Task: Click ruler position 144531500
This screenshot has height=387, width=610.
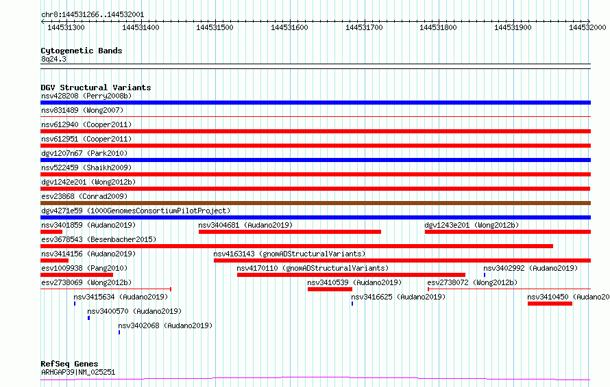Action: pos(215,27)
